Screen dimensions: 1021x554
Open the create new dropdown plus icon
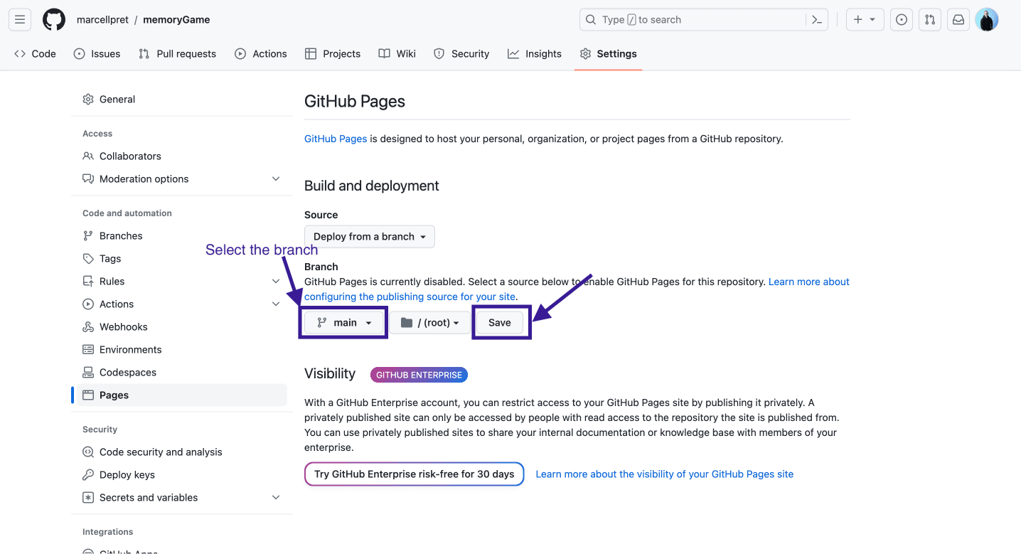pos(865,19)
